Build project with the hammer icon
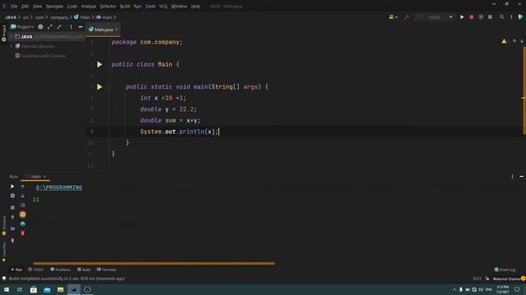The height and width of the screenshot is (295, 526). pyautogui.click(x=407, y=17)
